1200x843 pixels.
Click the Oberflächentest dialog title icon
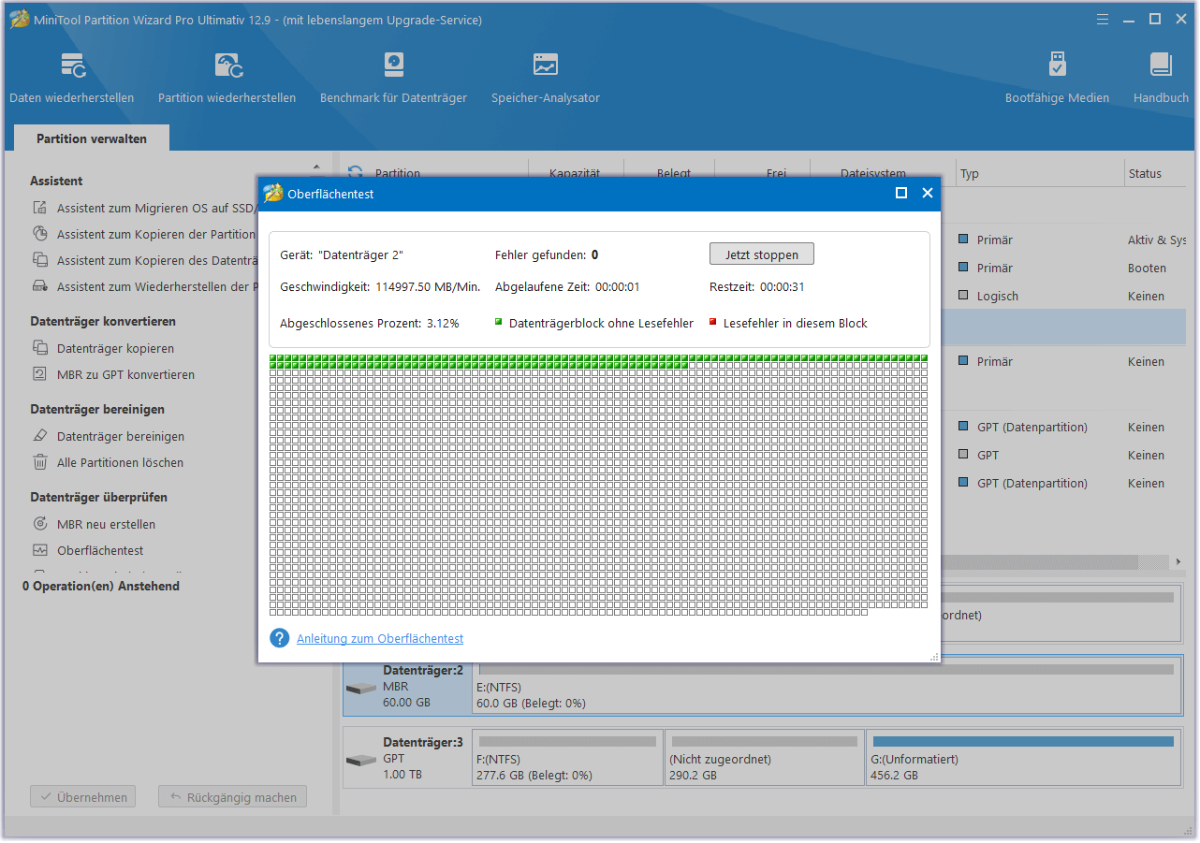[x=272, y=194]
